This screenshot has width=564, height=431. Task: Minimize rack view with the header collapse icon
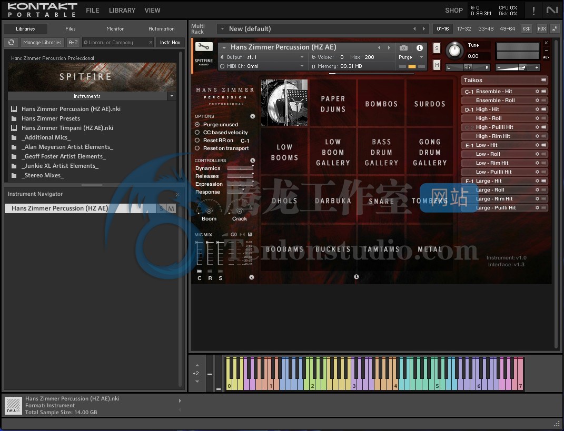click(555, 28)
